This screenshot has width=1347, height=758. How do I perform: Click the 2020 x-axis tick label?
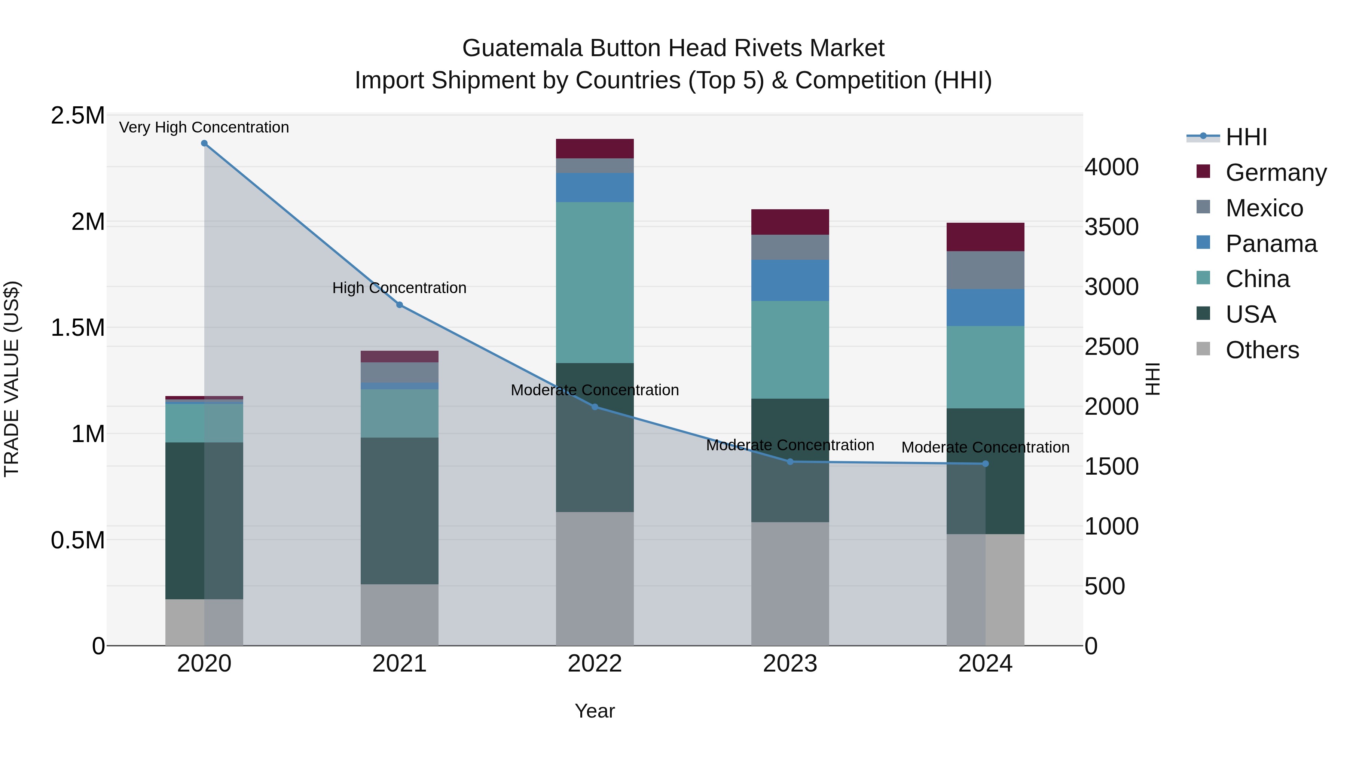tap(204, 664)
